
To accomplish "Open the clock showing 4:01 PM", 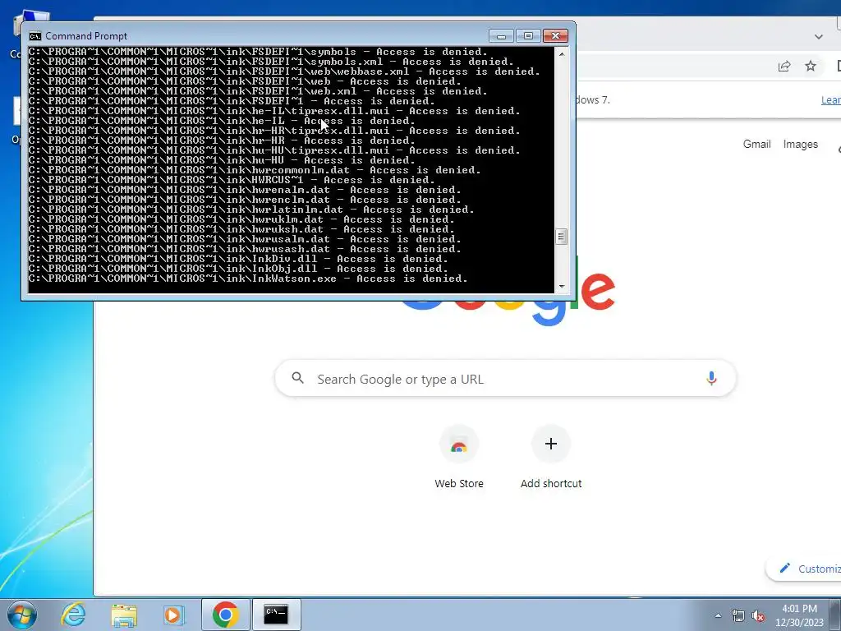I will click(799, 609).
